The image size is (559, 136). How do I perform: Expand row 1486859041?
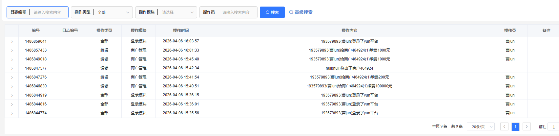12,42
